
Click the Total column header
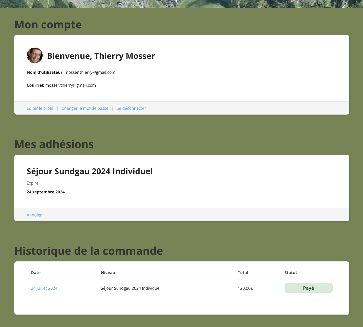[x=243, y=272]
